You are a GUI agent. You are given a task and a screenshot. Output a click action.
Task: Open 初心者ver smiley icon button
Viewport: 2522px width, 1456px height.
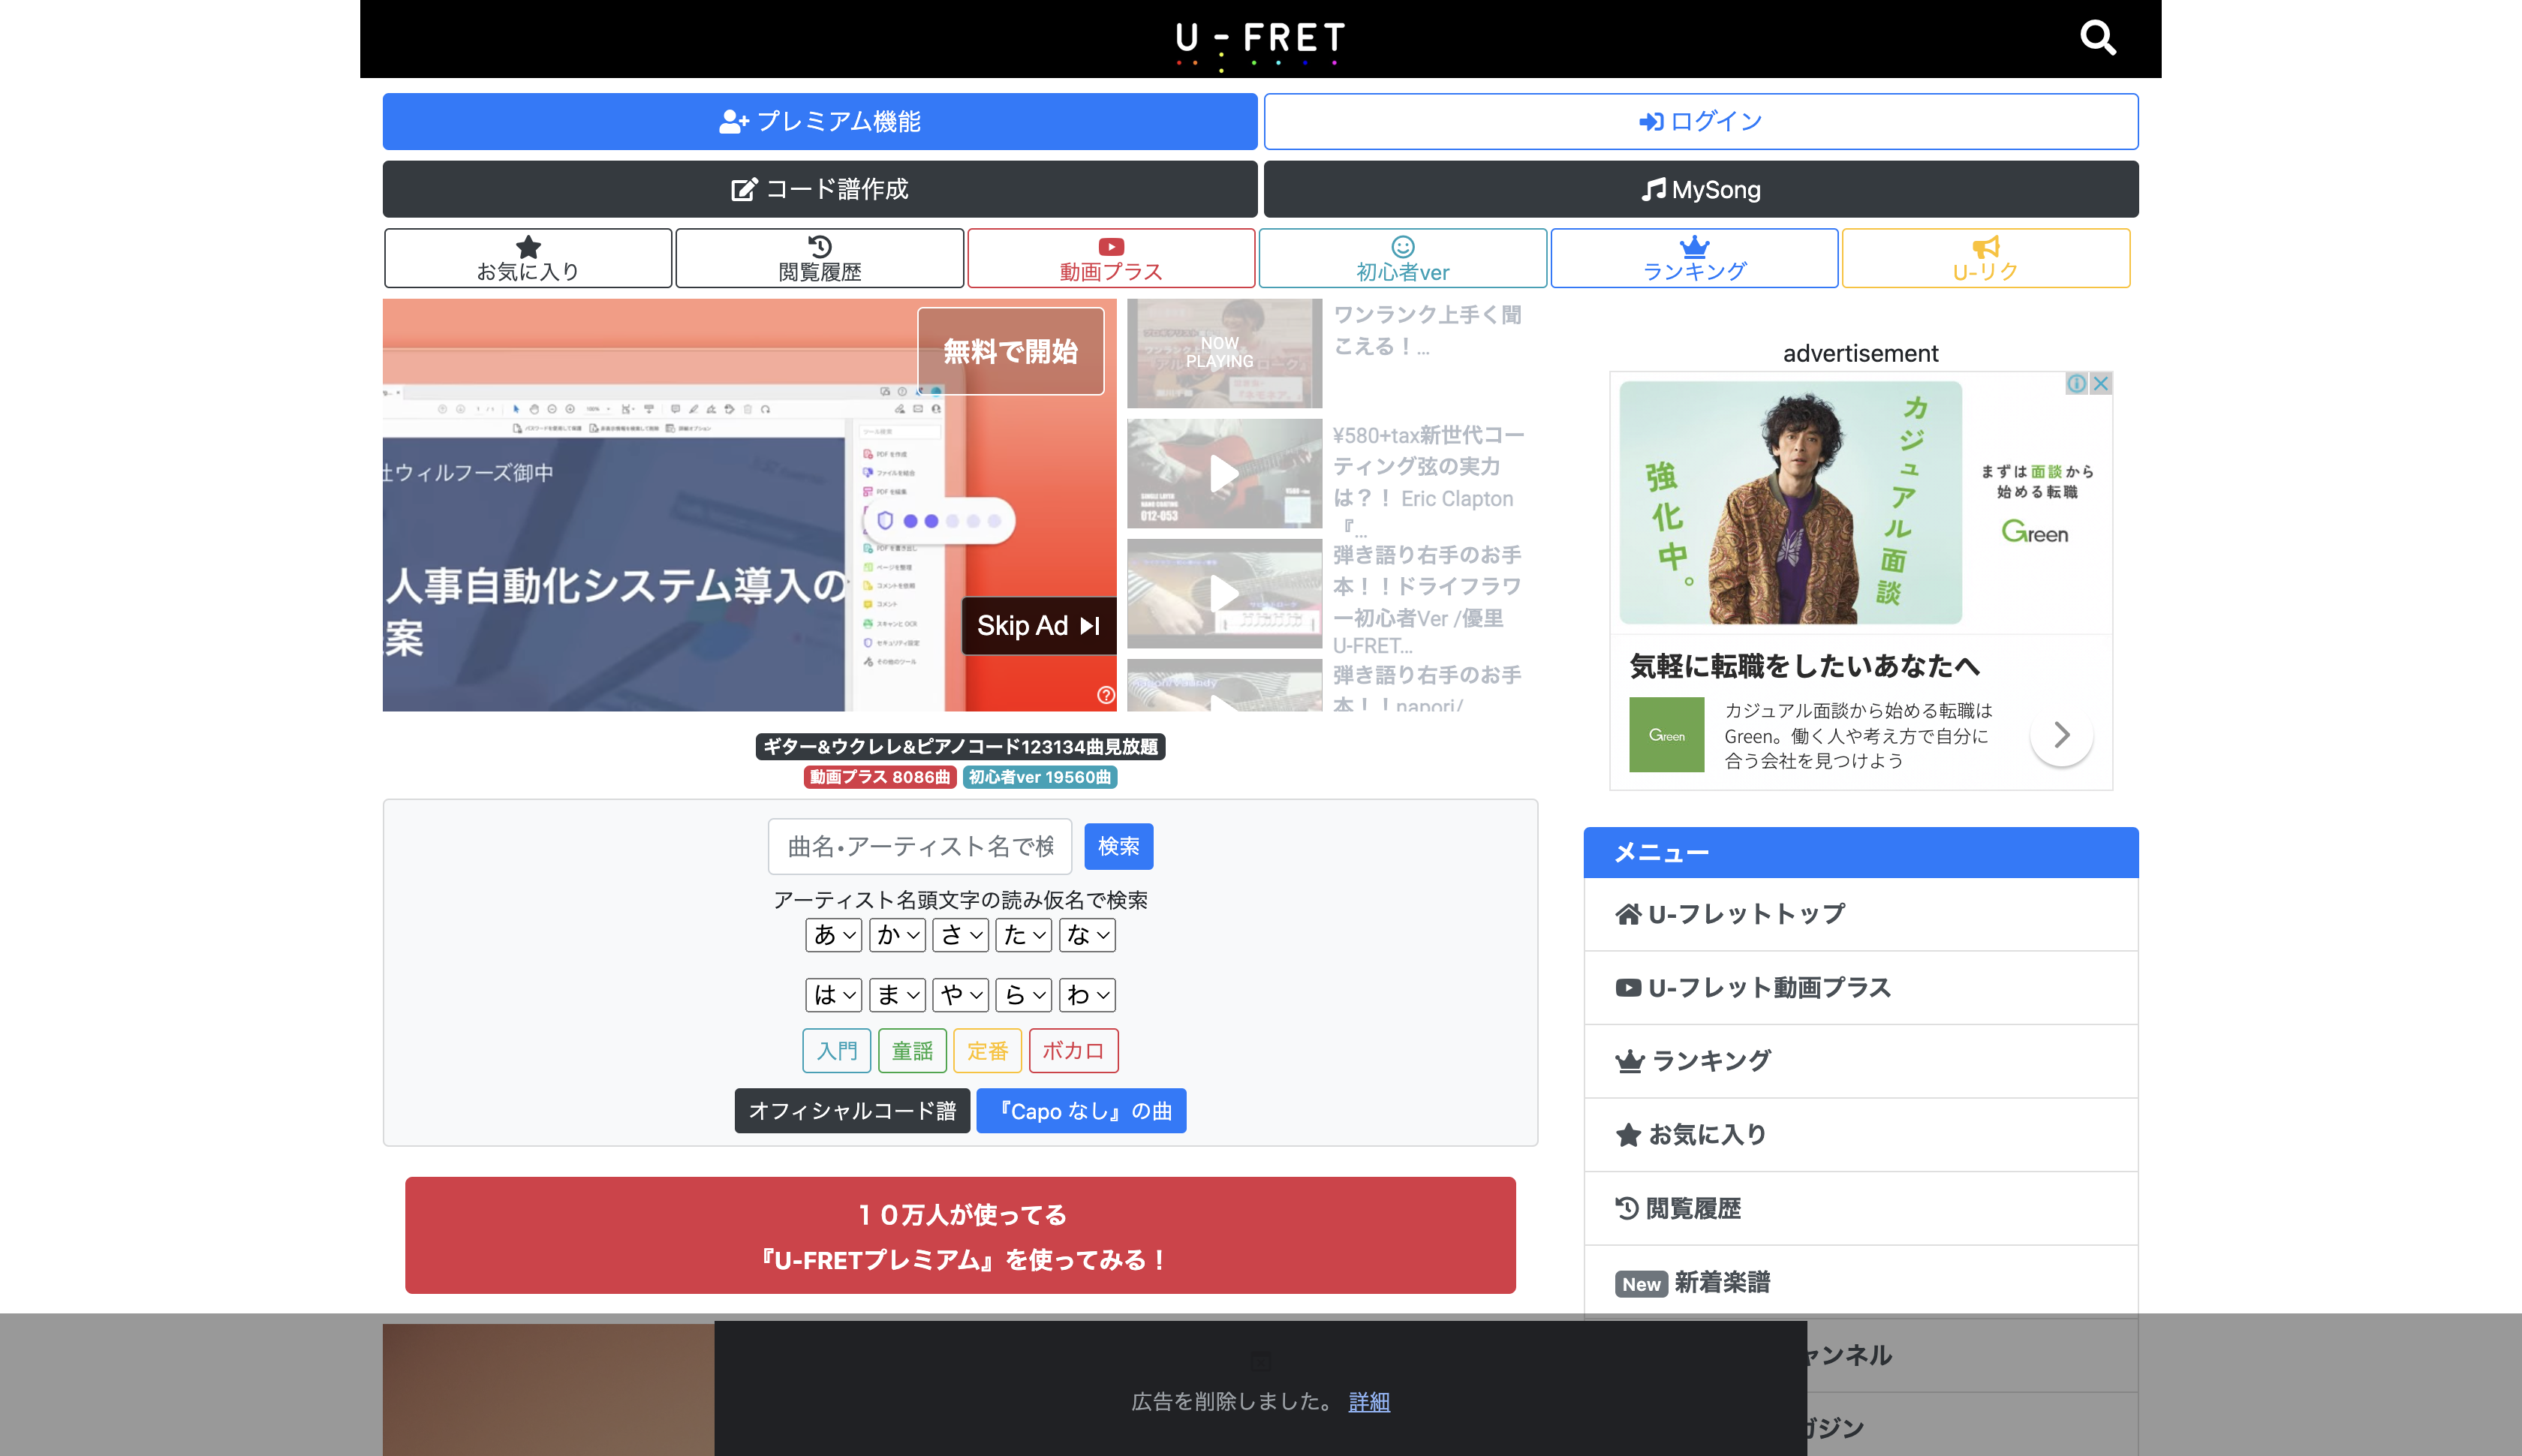1402,258
